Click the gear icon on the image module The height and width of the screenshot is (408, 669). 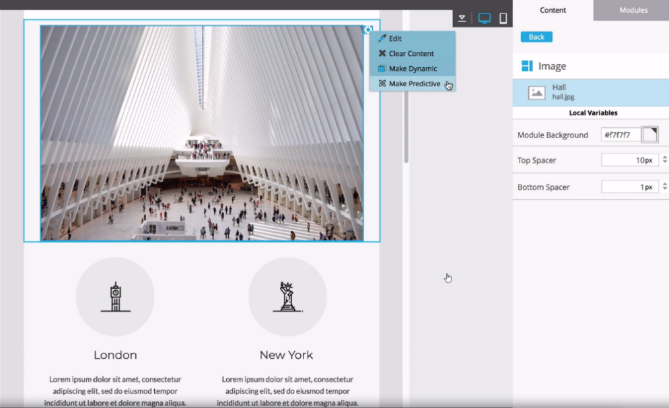(367, 30)
